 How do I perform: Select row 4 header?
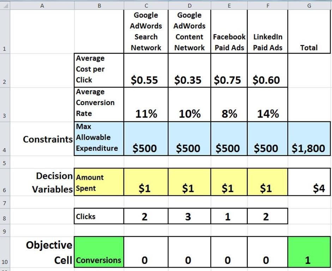click(5, 139)
